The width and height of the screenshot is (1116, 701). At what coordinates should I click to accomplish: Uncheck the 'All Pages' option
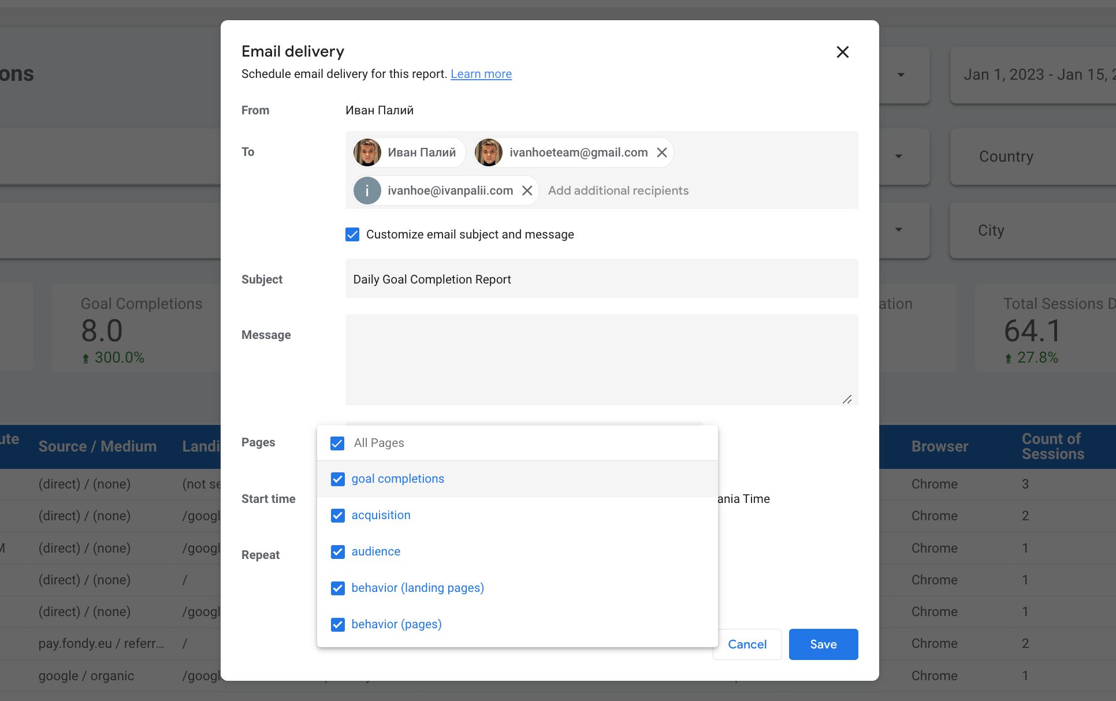click(x=337, y=443)
